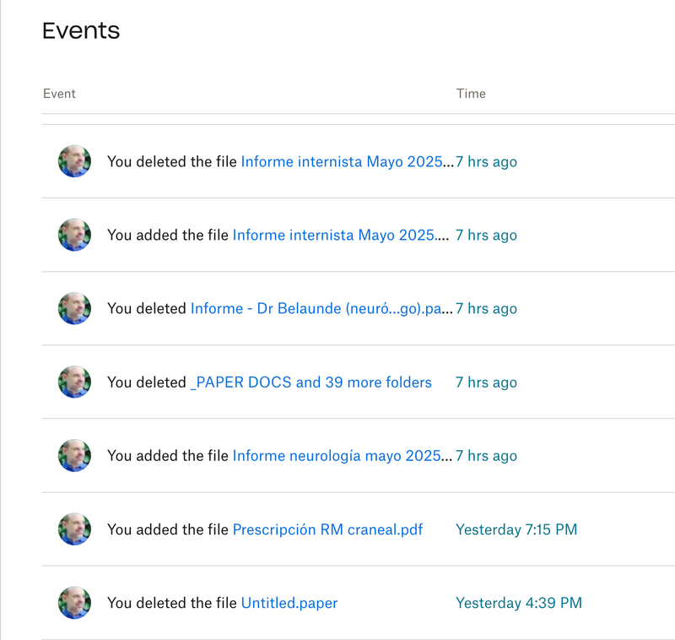Click the 'Yesterday 7:15 PM' timestamp
The height and width of the screenshot is (640, 675).
pos(516,529)
